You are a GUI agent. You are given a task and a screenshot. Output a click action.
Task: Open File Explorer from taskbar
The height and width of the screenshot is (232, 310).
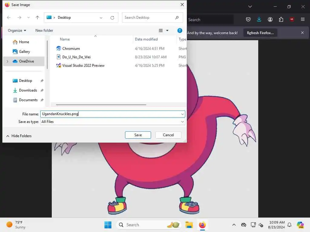[189, 225]
